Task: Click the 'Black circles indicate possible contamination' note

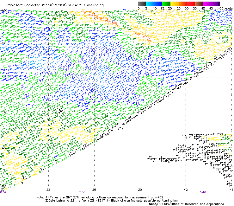Action: coord(142,201)
